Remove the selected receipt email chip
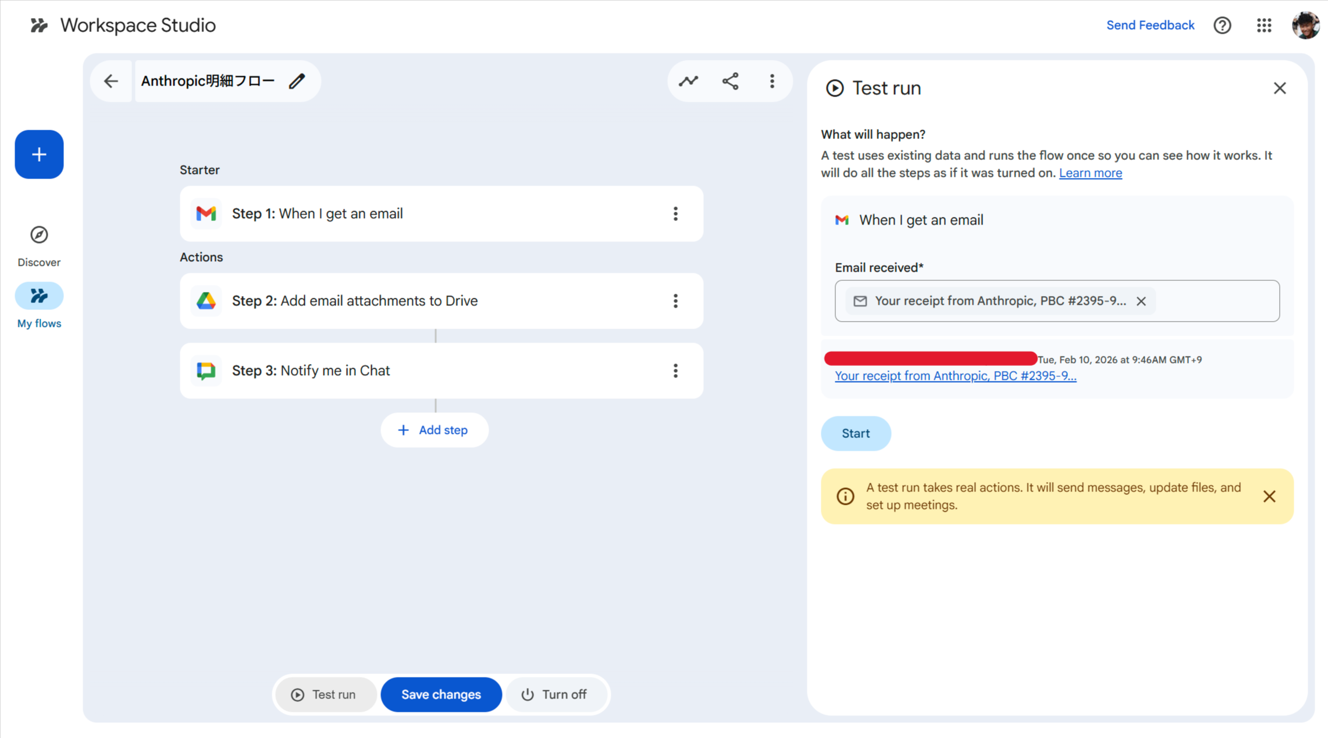Viewport: 1328px width, 738px height. tap(1141, 301)
